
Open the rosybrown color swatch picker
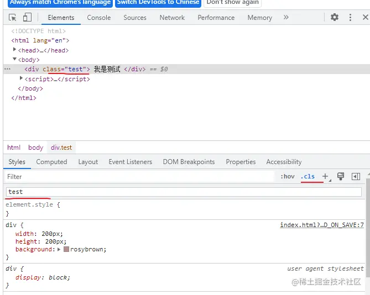tap(66, 249)
